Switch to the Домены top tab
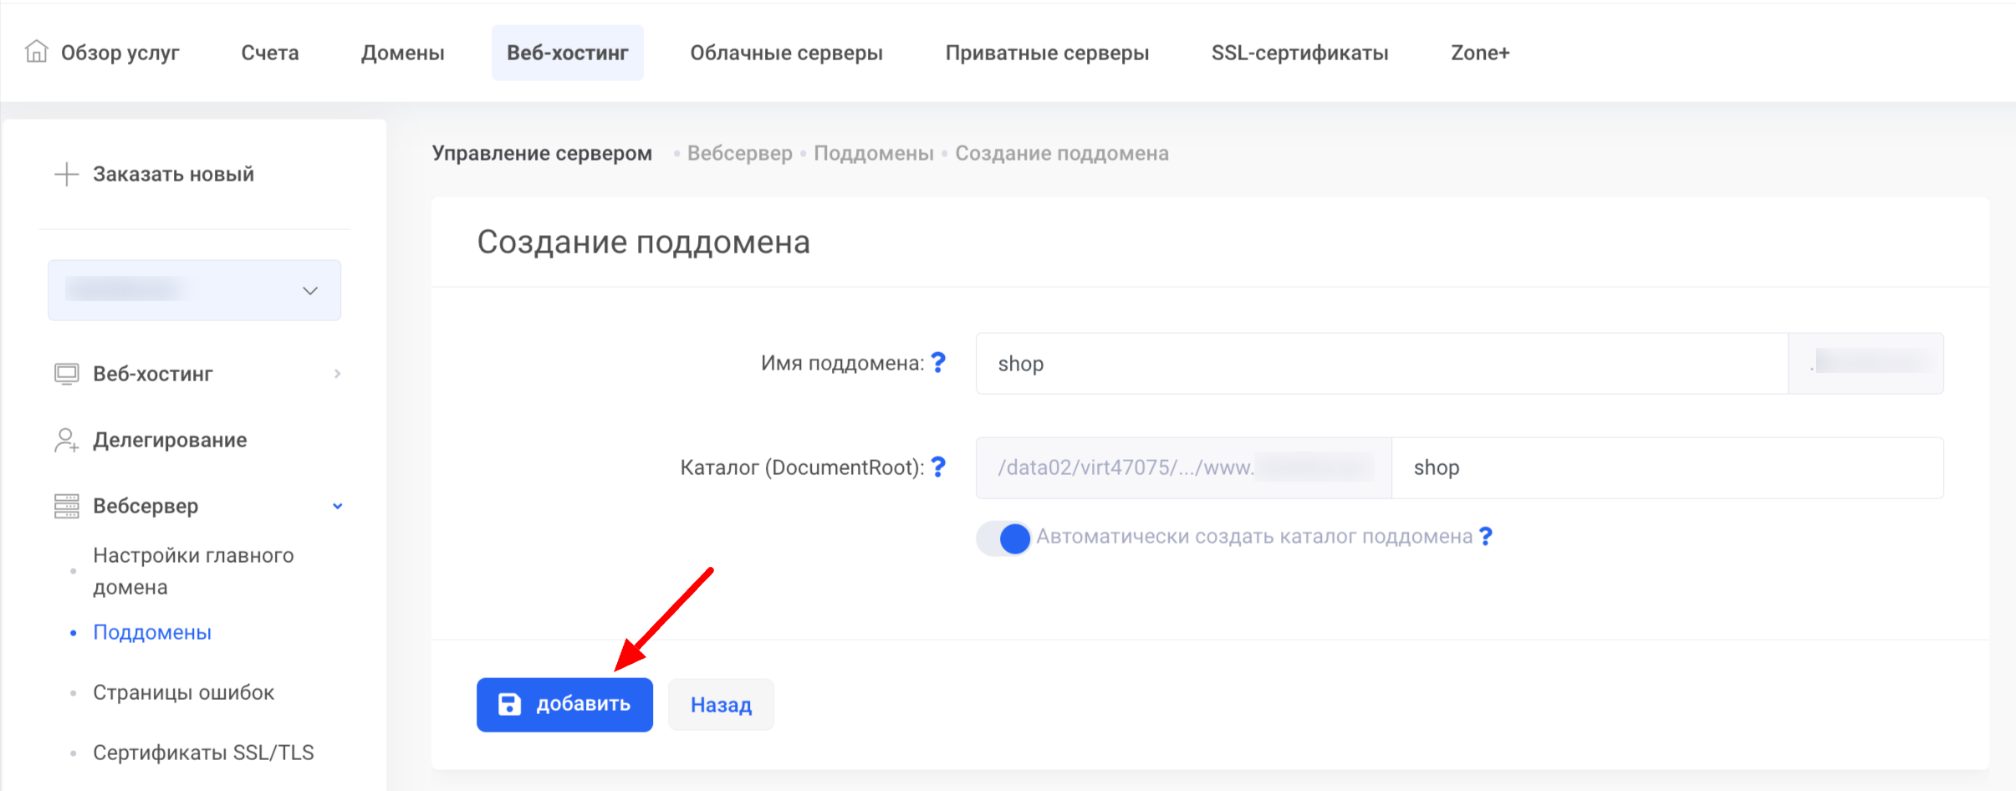2016x791 pixels. [402, 53]
